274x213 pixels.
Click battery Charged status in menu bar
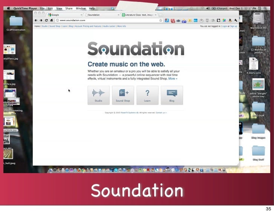pos(220,8)
